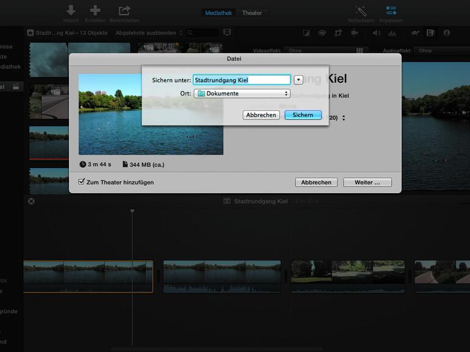470x352 pixels.
Task: Open the clip information icon
Action: pyautogui.click(x=446, y=33)
